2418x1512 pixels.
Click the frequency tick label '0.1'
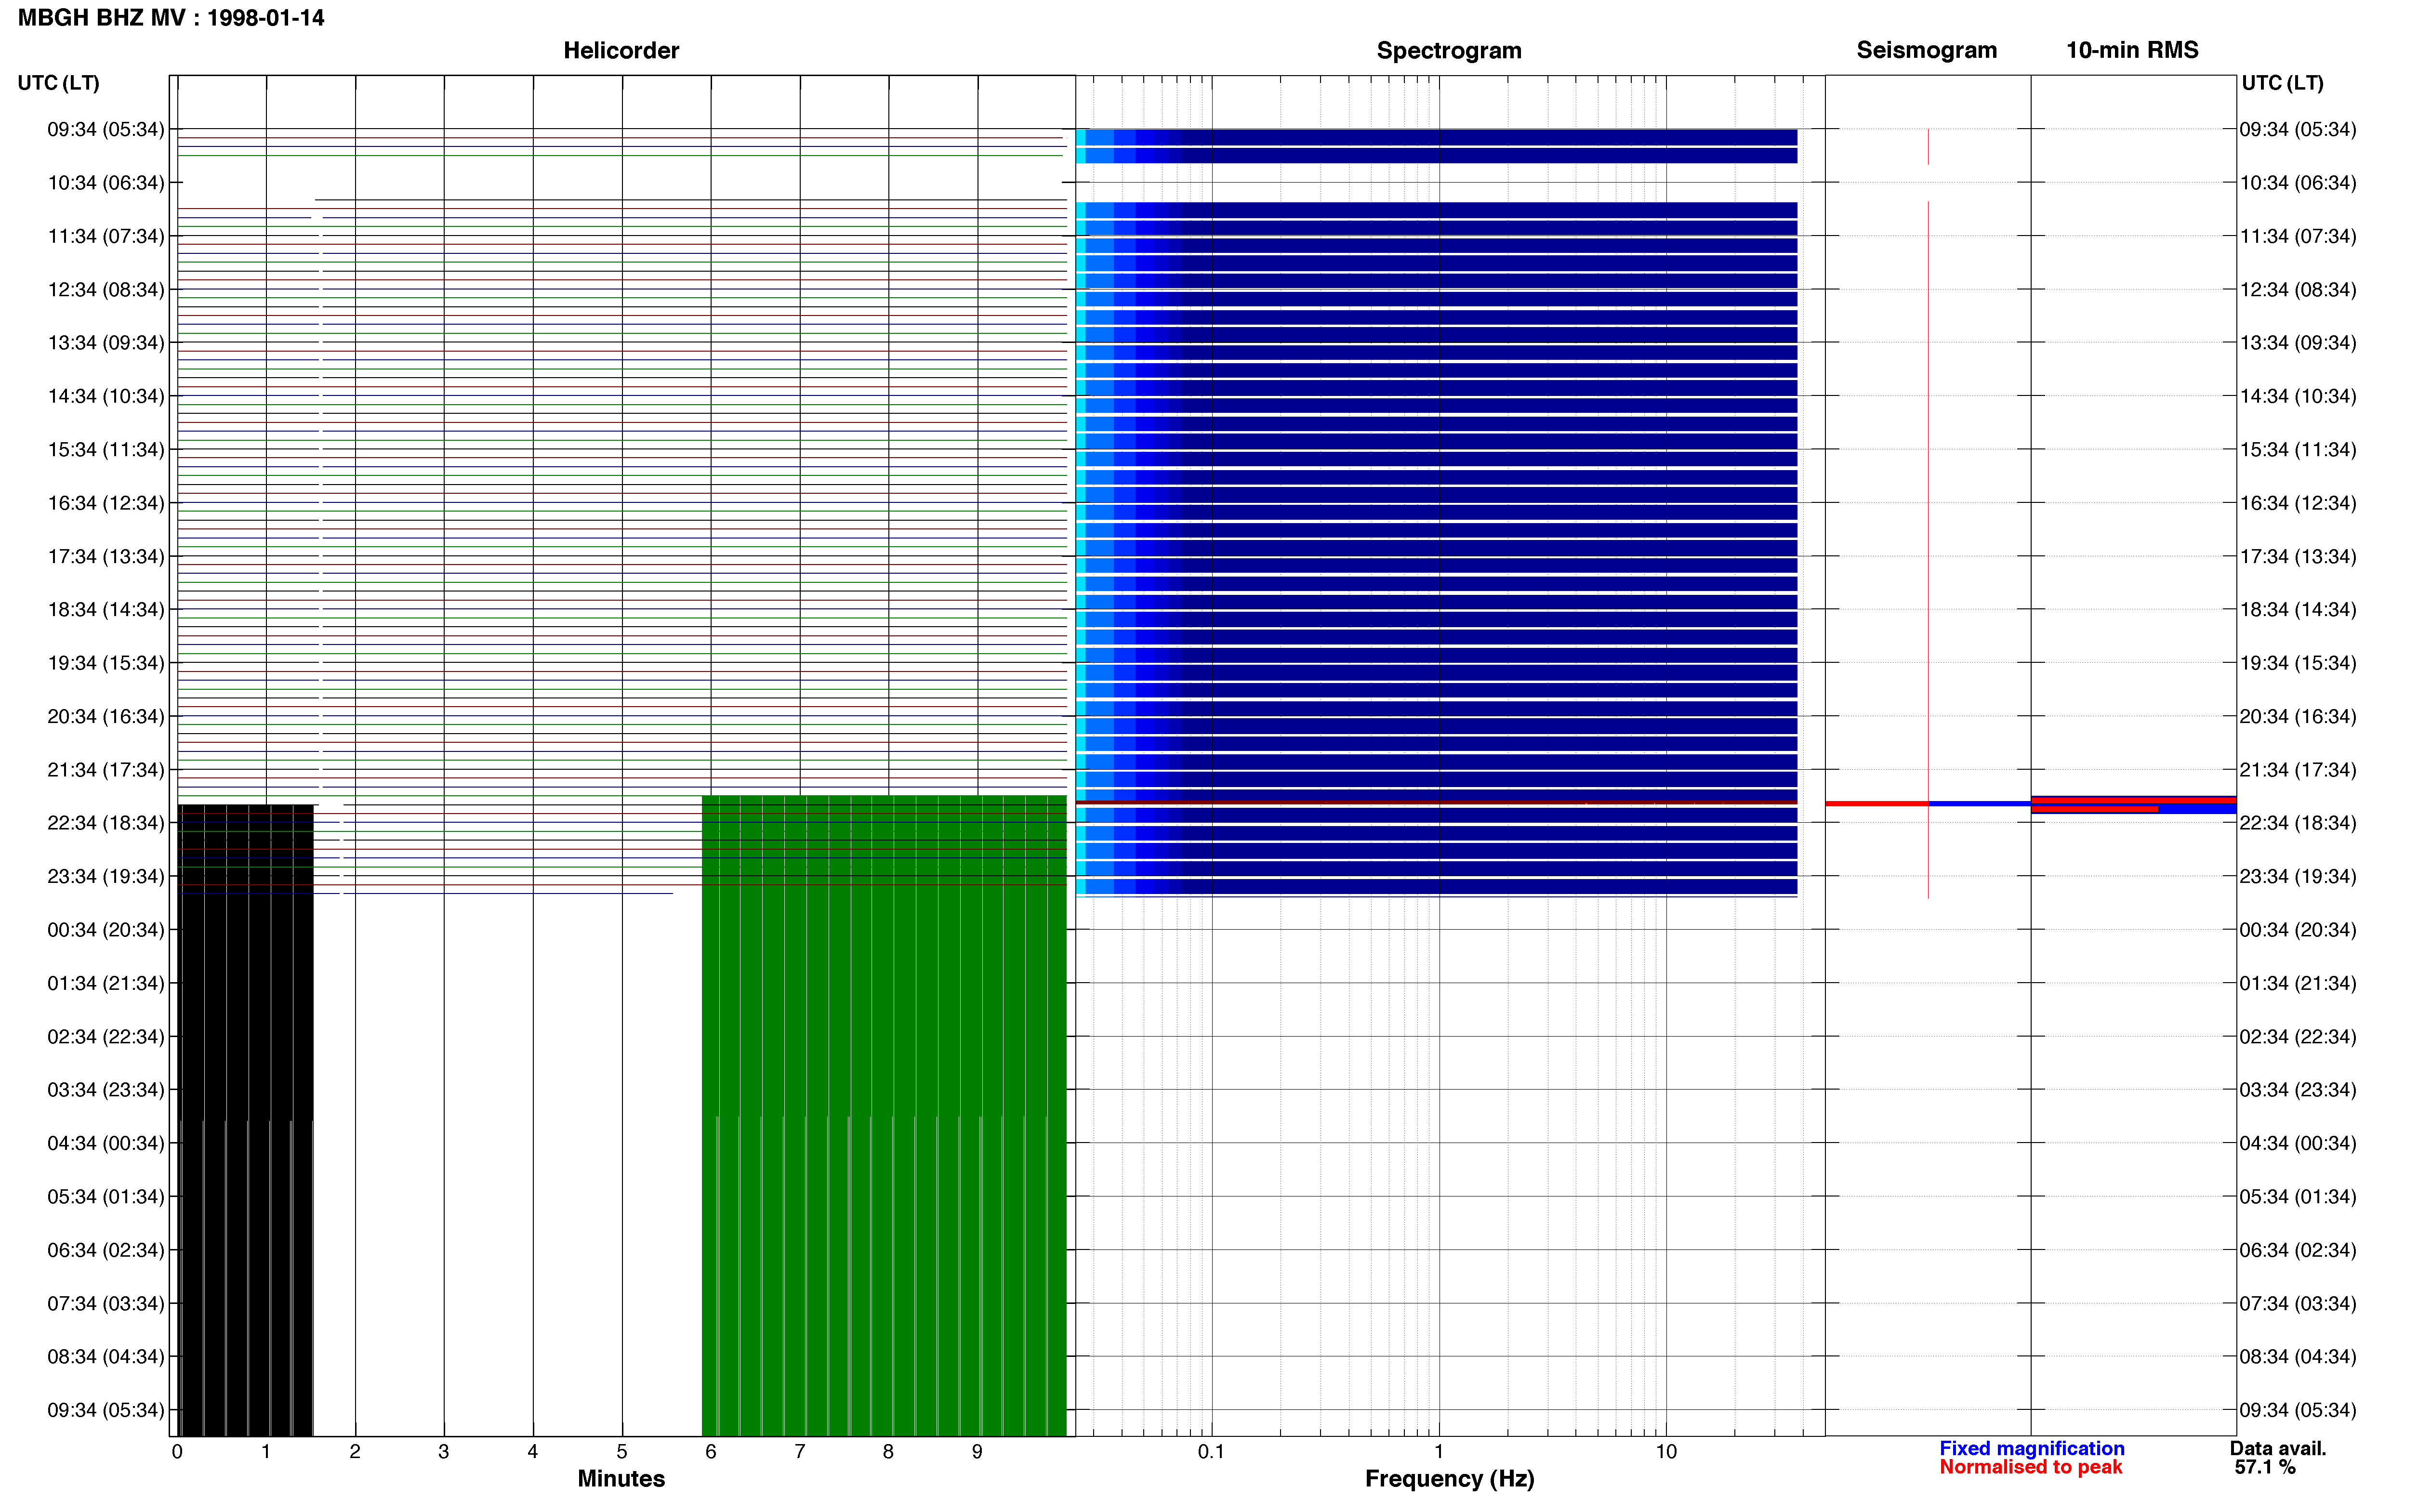pyautogui.click(x=1211, y=1452)
